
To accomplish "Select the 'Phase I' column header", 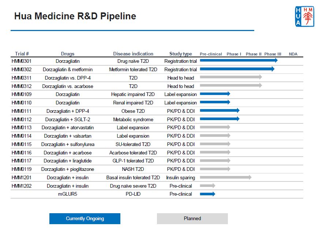I will click(234, 54).
